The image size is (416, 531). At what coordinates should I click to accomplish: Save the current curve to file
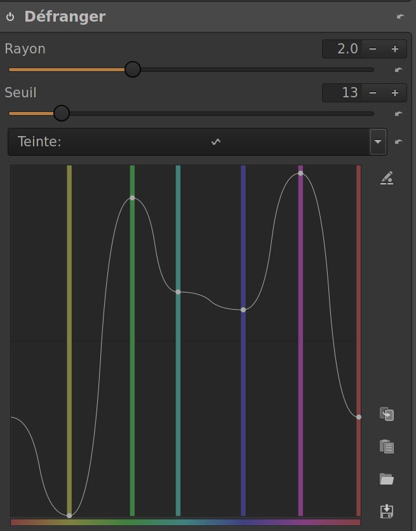point(387,511)
